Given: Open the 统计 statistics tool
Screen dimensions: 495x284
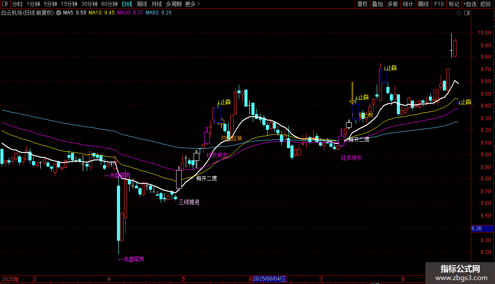Looking at the screenshot, I should (x=408, y=4).
